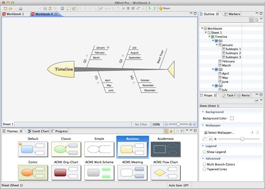
Task: Click the zoom out minus icon
Action: tap(166, 124)
